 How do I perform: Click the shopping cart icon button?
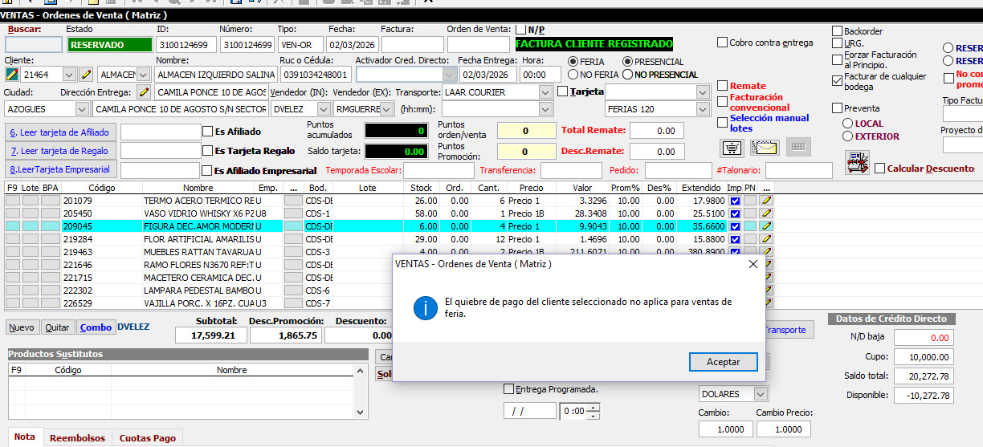pyautogui.click(x=732, y=148)
